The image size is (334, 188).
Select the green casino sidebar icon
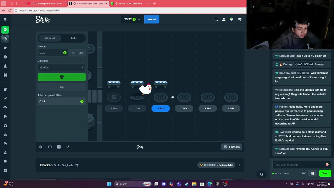[x=5, y=30]
